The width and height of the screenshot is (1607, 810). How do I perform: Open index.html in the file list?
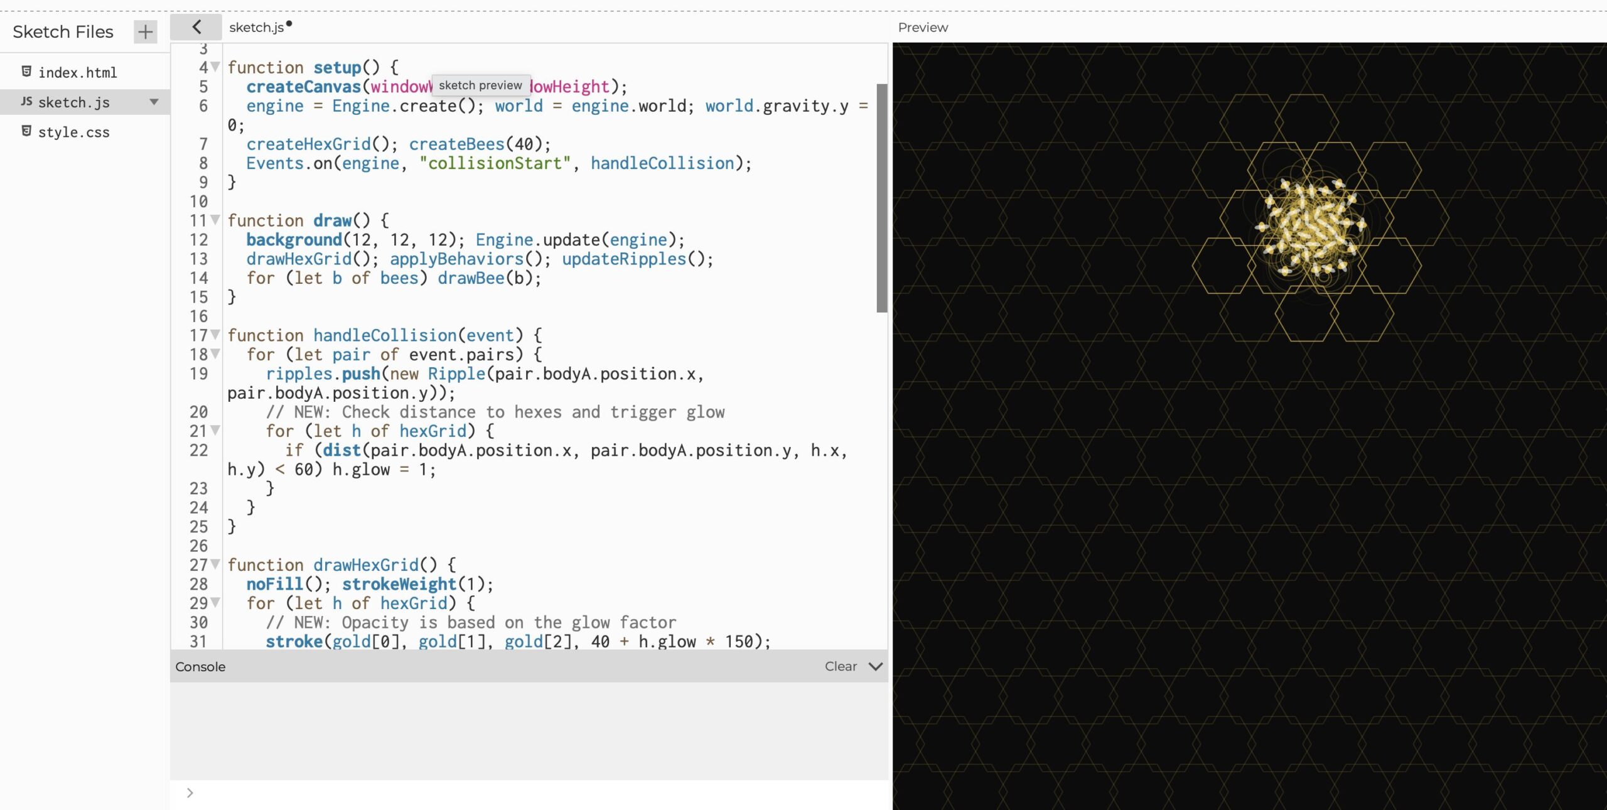(77, 73)
